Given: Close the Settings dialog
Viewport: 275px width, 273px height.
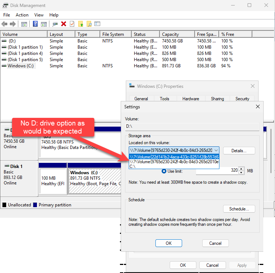Looking at the screenshot, I should pyautogui.click(x=258, y=106).
